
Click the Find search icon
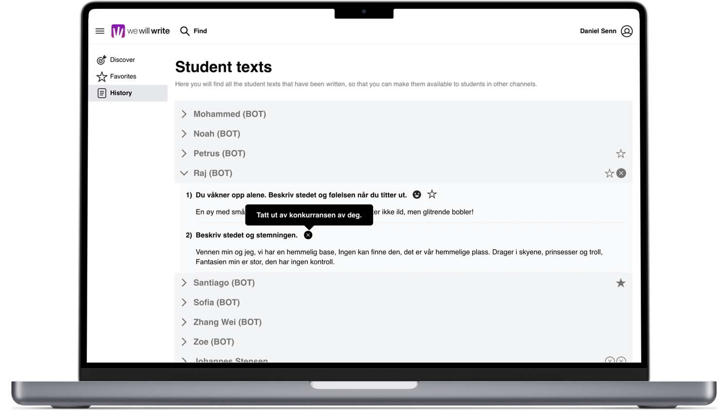(x=185, y=31)
